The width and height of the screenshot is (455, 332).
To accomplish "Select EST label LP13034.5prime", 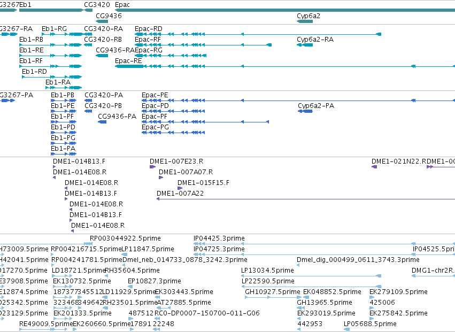I will coord(267,271).
